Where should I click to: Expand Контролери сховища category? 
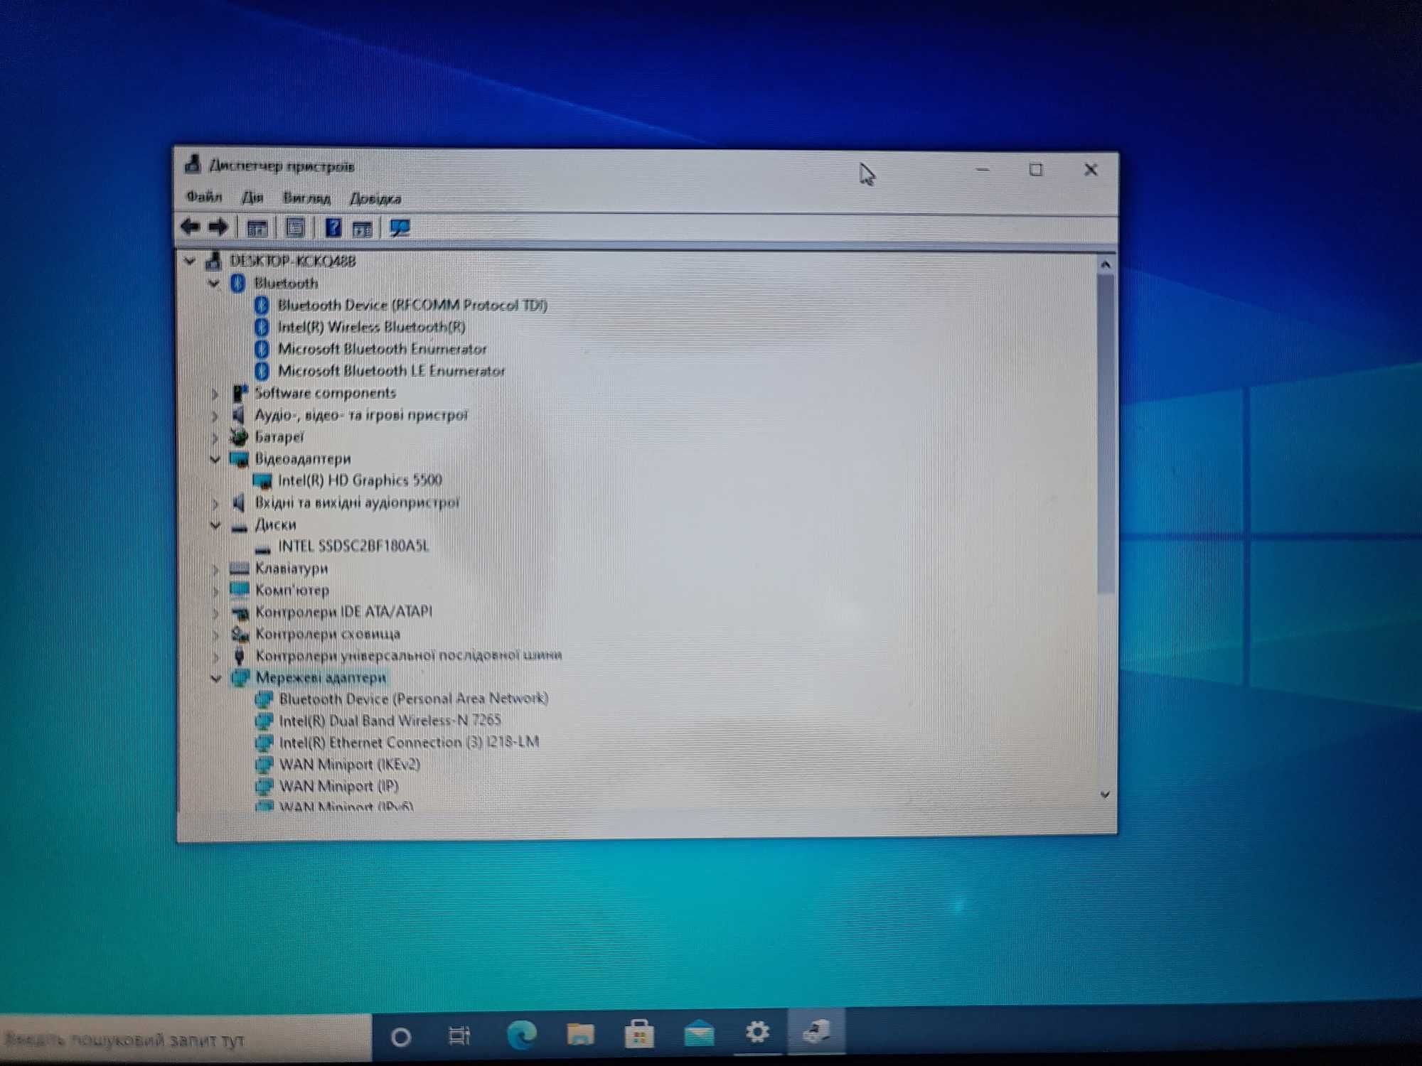click(x=215, y=634)
